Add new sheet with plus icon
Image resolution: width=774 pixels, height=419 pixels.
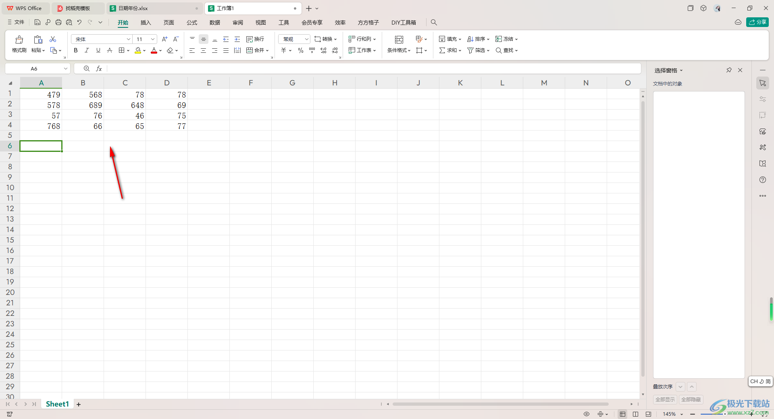[79, 404]
